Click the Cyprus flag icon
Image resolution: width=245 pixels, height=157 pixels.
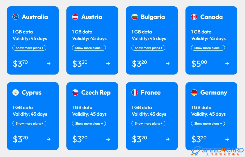pos(16,92)
